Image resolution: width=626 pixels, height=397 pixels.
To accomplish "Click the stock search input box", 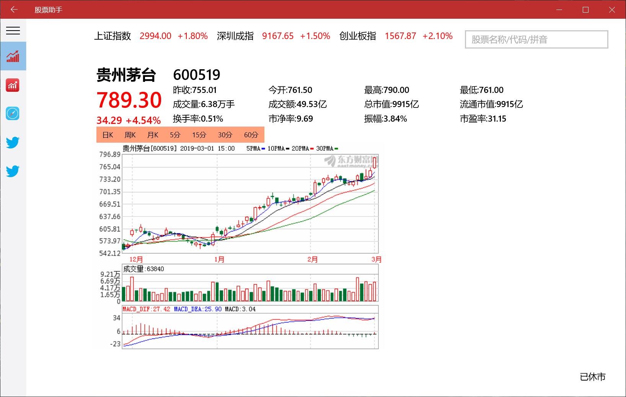I will 536,39.
